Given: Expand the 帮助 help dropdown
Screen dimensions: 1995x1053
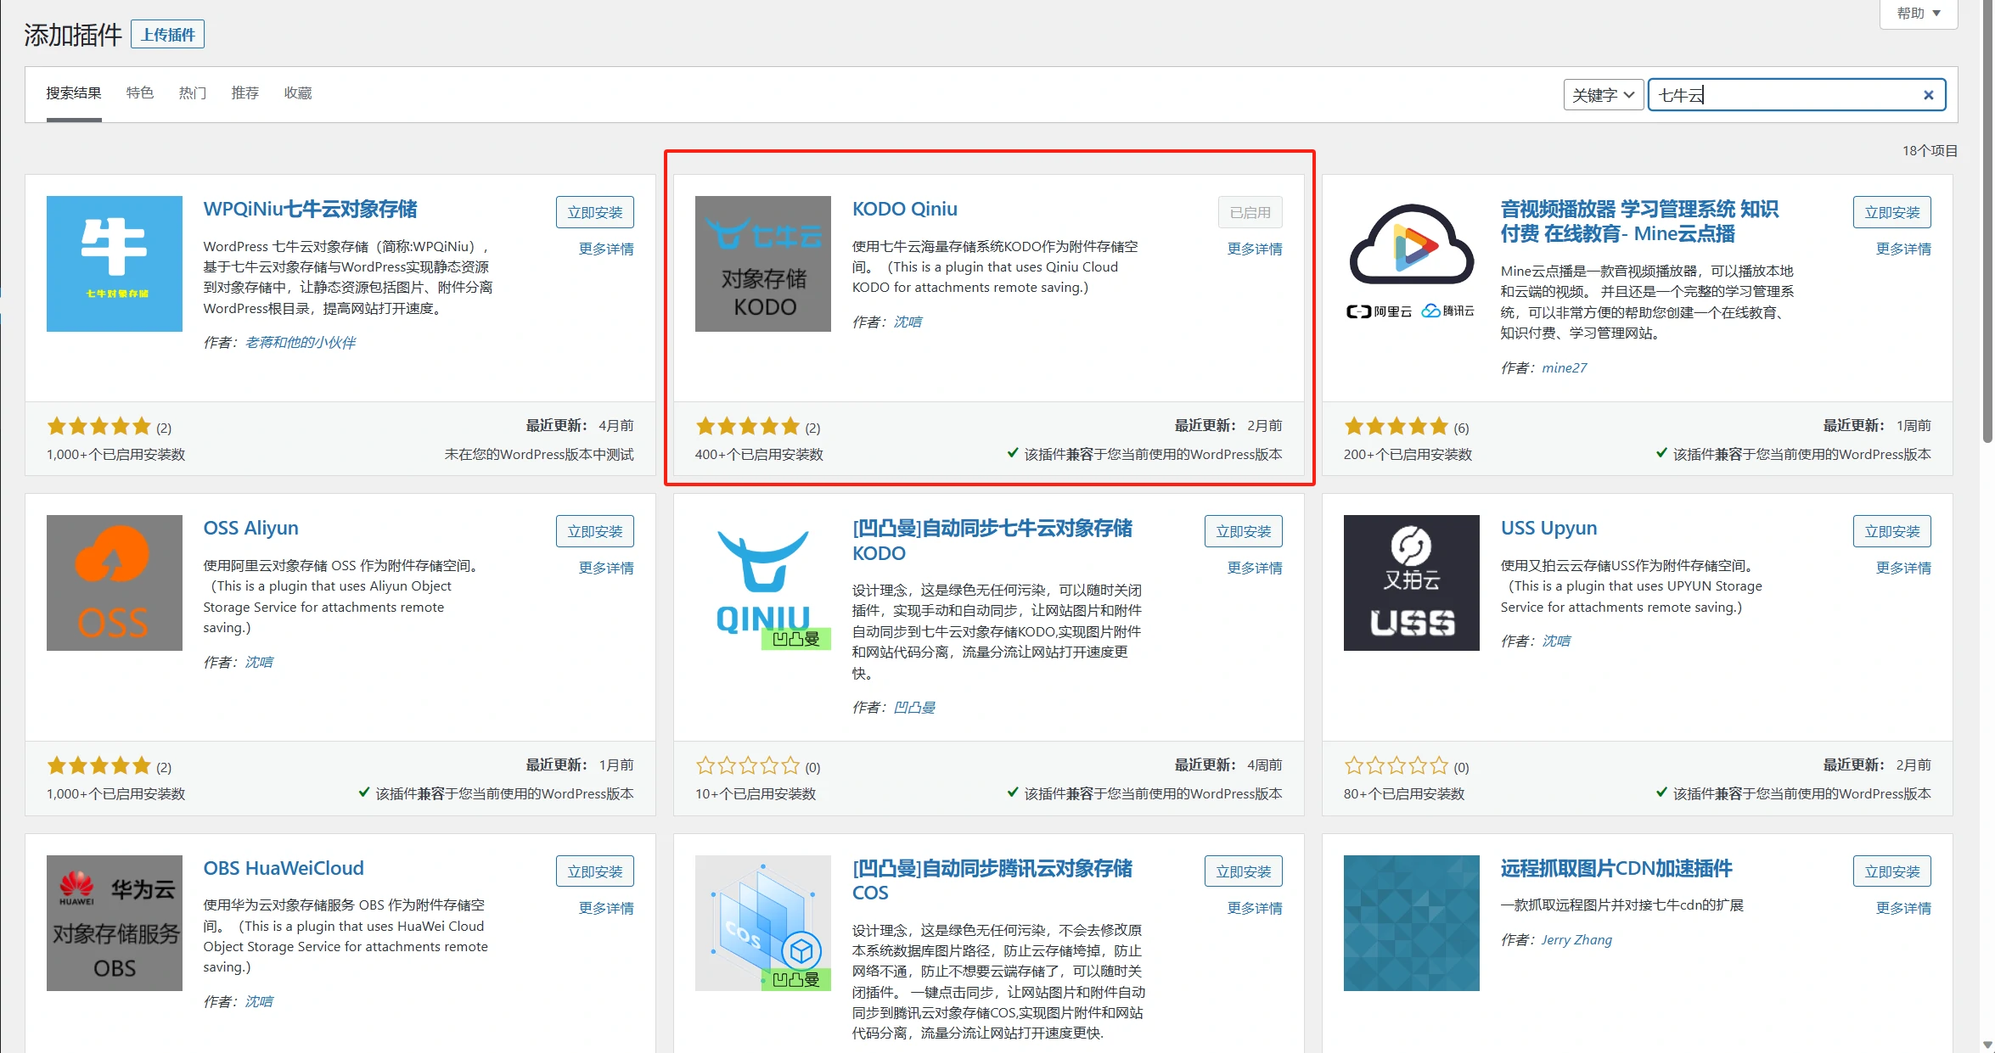Looking at the screenshot, I should pos(1919,14).
